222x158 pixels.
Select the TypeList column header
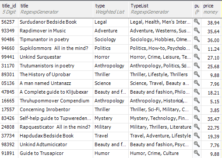tap(161, 9)
